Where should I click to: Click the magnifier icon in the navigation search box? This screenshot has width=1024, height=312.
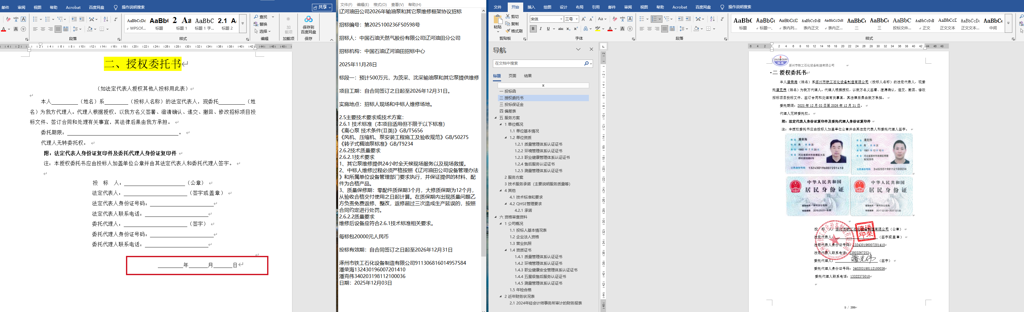point(586,64)
